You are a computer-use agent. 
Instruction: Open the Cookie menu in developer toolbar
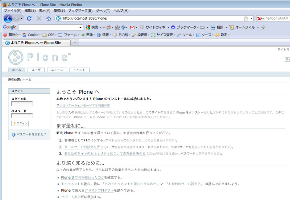point(31,35)
